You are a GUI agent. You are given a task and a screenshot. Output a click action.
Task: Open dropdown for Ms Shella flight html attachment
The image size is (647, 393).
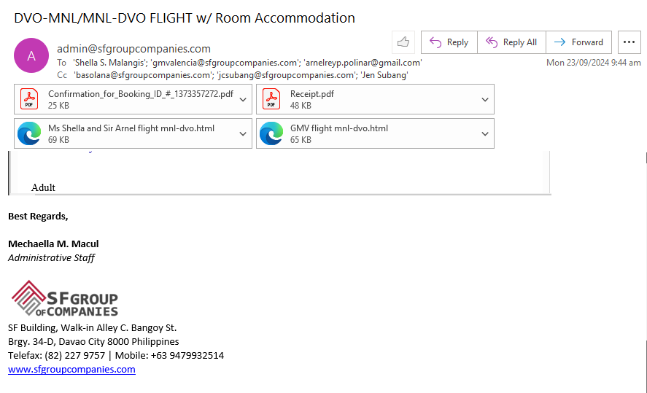(x=243, y=133)
